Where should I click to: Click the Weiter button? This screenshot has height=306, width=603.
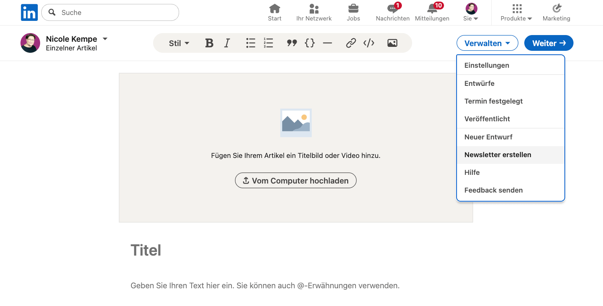coord(549,43)
